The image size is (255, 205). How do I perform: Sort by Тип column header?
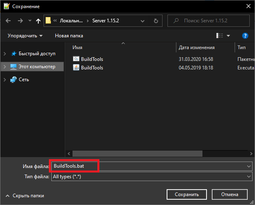click(241, 47)
